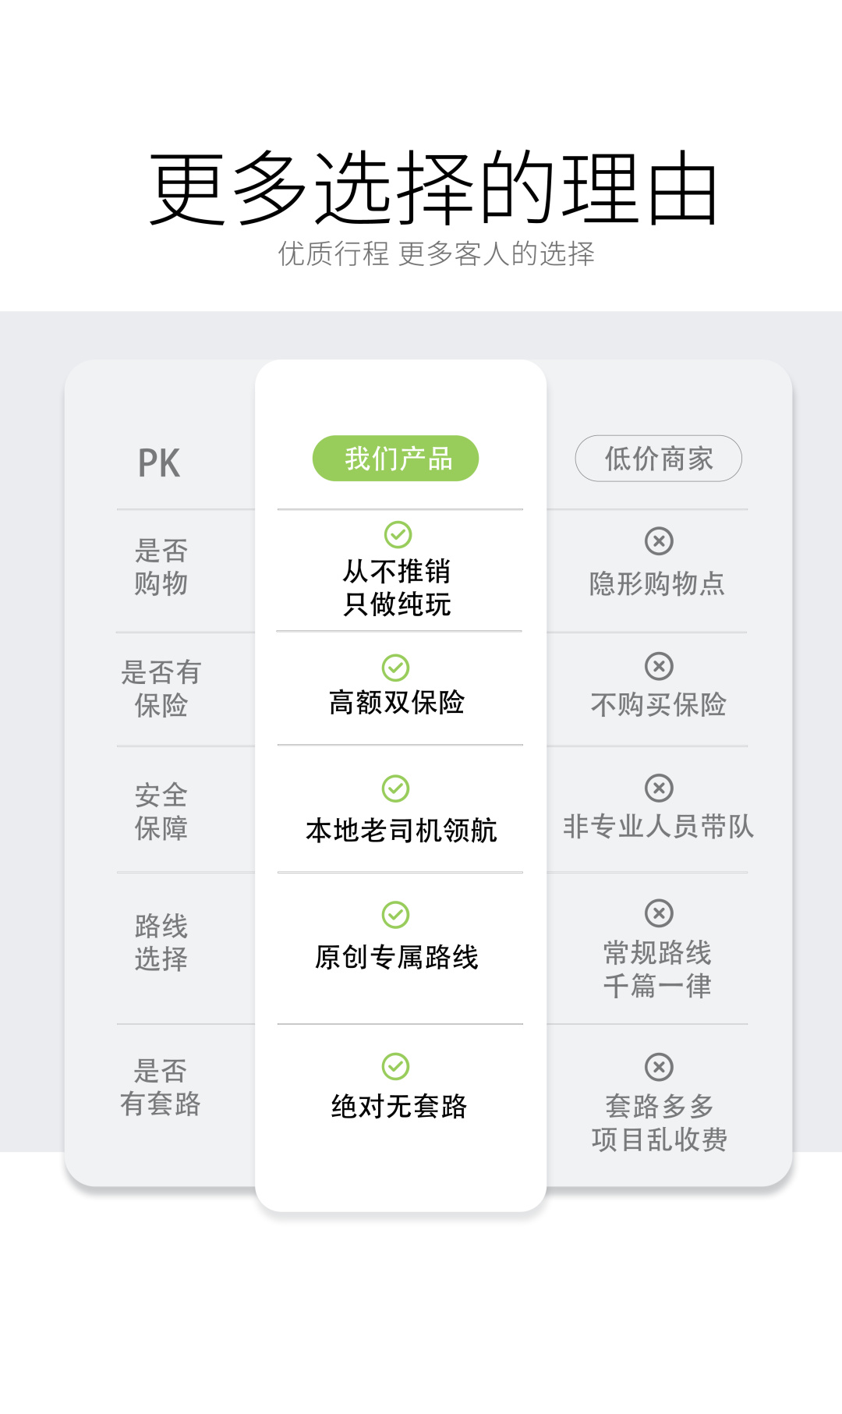Viewport: 842px width, 1414px height.
Task: Click green checkmark above 本地老司机领航
Action: point(396,789)
